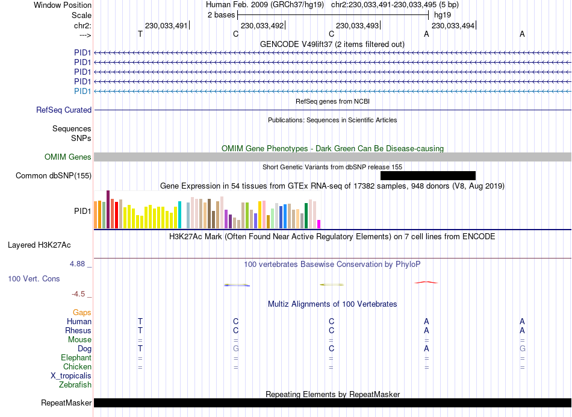
Task: Click the tallest dark magenta GTEx bar
Action: (x=108, y=210)
